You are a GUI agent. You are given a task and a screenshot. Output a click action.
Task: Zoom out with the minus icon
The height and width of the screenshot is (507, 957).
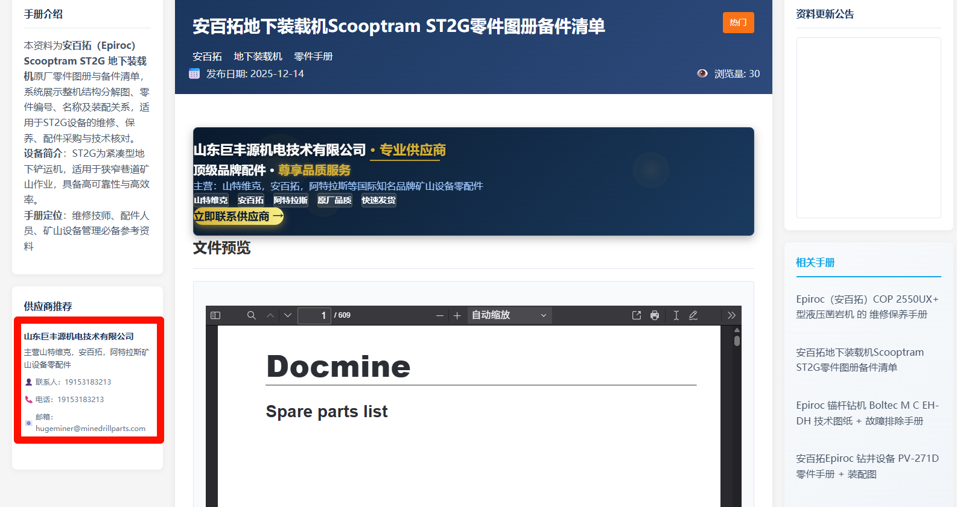tap(440, 315)
